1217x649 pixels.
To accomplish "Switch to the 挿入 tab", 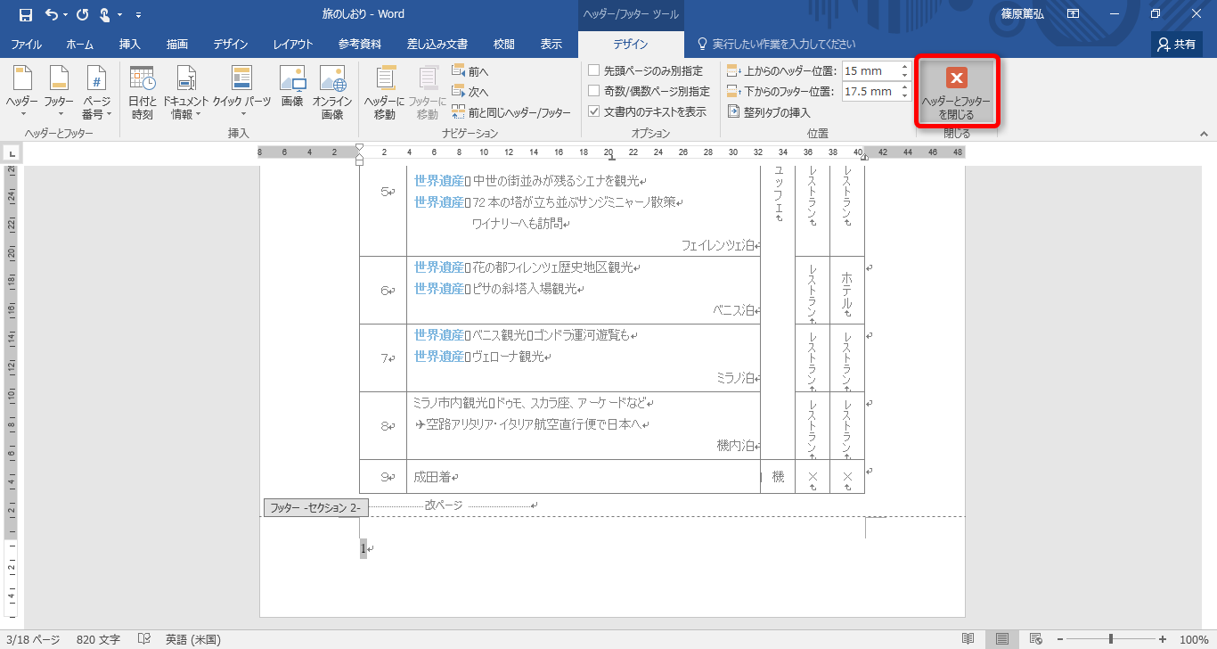I will tap(130, 44).
